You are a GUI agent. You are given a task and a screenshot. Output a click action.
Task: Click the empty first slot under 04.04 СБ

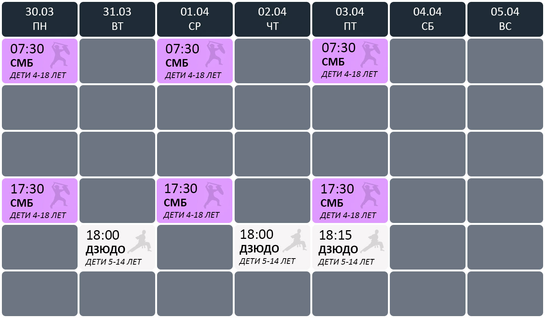(428, 61)
